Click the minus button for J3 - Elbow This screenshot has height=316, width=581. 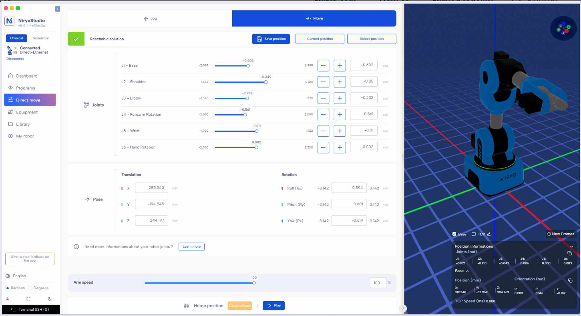pyautogui.click(x=323, y=98)
